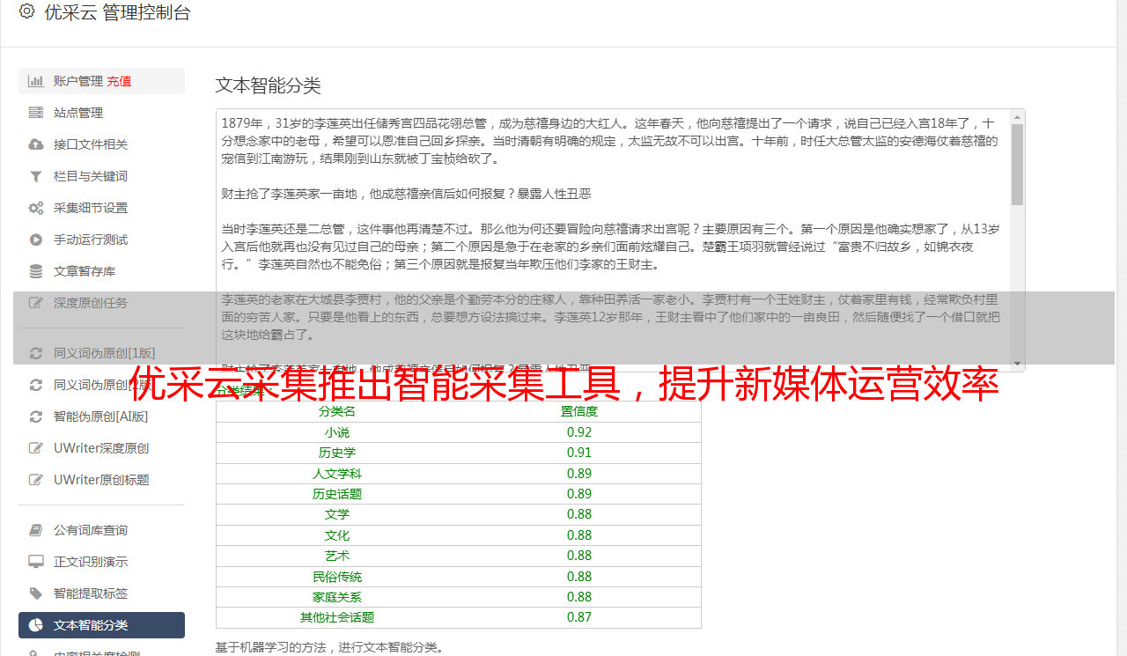Open 同义词伪原创[1版] tool
This screenshot has height=656, width=1127.
[101, 353]
